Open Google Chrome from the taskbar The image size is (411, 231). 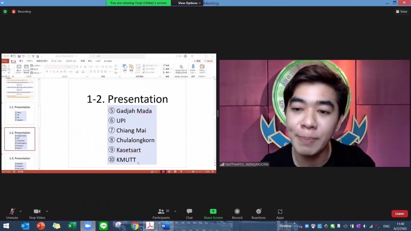(x=135, y=226)
